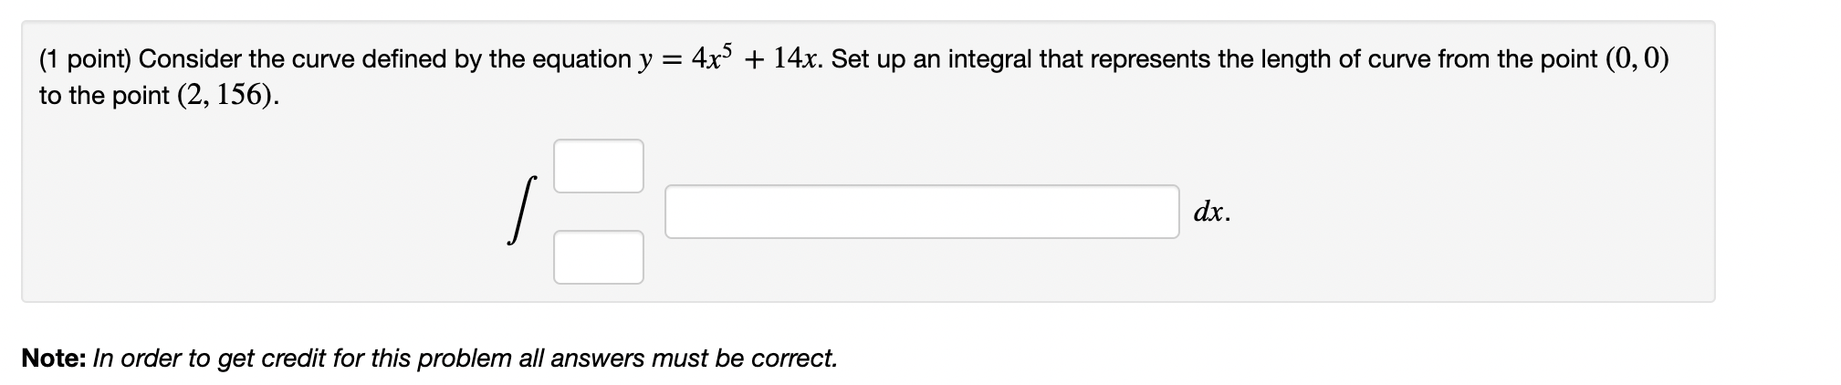Click the equation y = 4x^5 + 14x
This screenshot has width=1841, height=385.
731,57
